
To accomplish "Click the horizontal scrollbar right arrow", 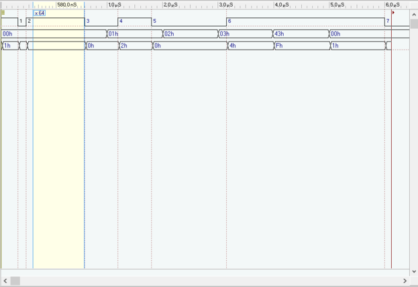I will coord(405,280).
